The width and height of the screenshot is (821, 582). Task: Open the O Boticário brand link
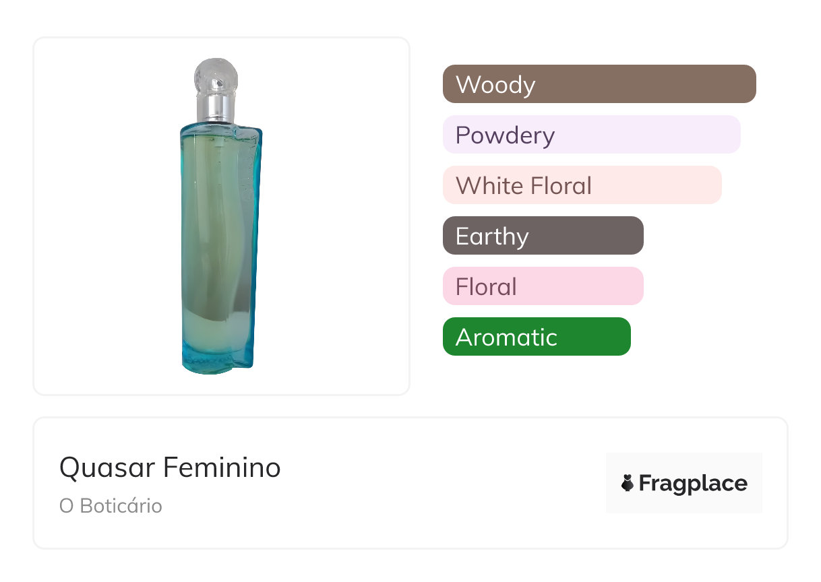click(111, 506)
